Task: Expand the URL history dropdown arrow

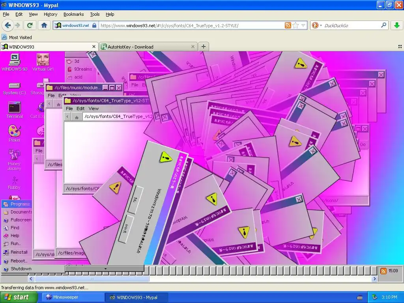Action: (303, 25)
